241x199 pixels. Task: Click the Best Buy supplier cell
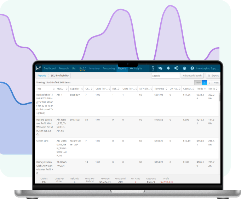[x=75, y=95]
